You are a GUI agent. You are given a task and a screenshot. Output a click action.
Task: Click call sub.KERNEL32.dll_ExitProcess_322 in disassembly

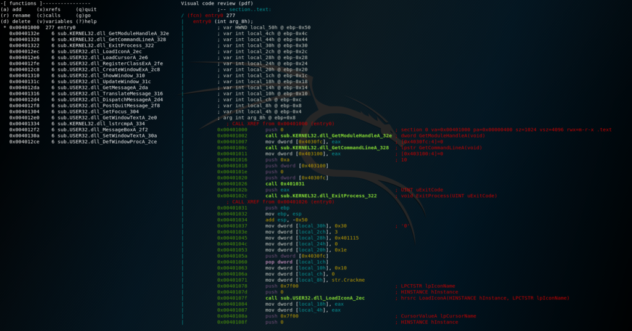(x=321, y=195)
